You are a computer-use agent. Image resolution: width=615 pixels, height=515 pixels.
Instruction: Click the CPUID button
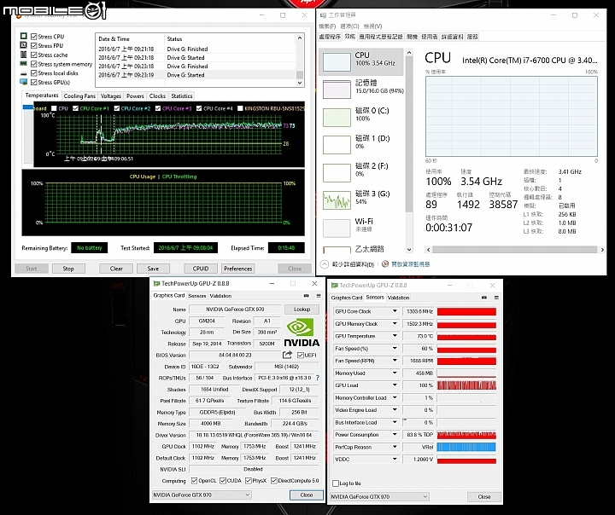click(x=201, y=269)
